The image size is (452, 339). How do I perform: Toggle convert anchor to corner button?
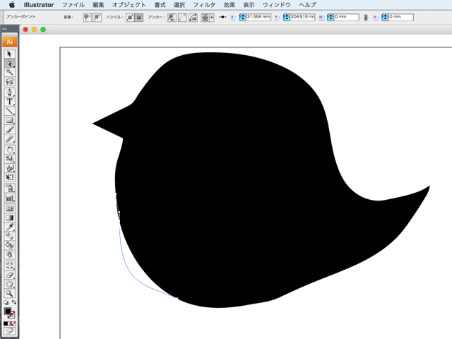86,17
